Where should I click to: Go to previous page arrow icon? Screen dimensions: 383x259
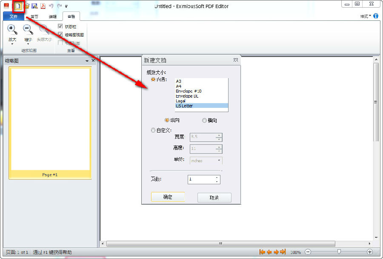pyautogui.click(x=269, y=252)
